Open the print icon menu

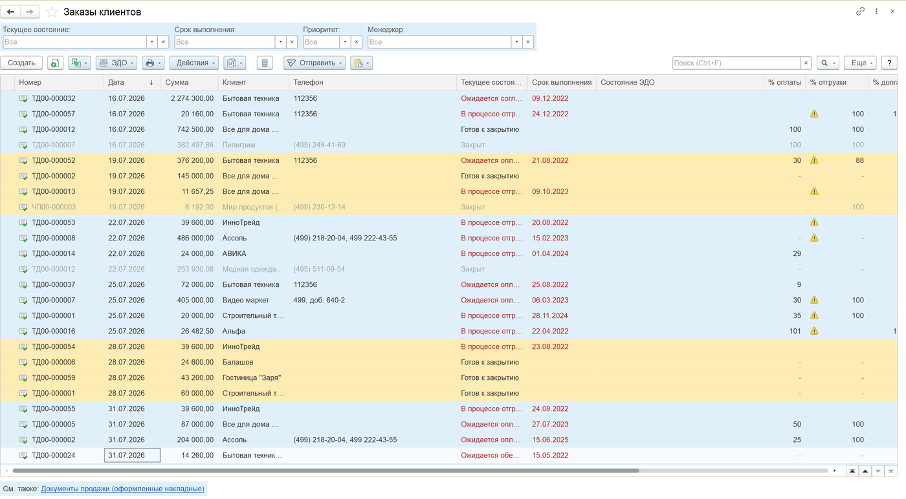tap(153, 63)
